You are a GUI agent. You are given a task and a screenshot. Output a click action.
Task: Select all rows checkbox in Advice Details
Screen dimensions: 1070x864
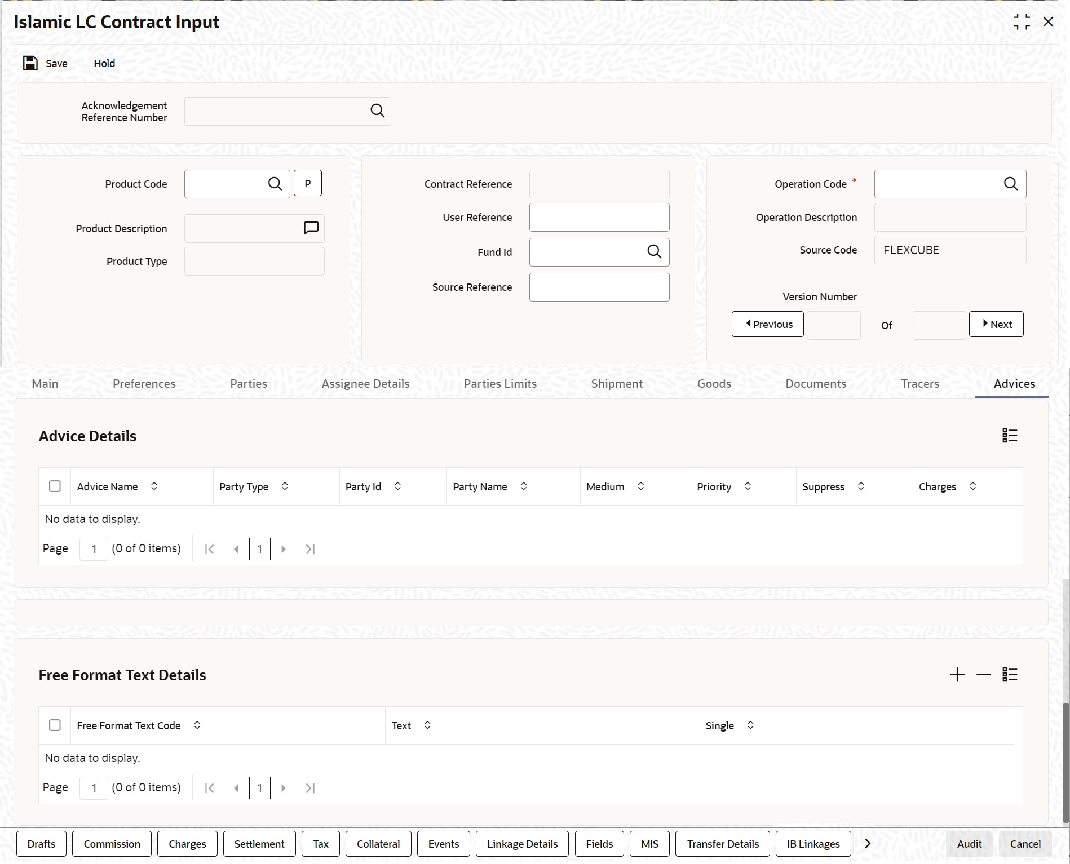(55, 486)
